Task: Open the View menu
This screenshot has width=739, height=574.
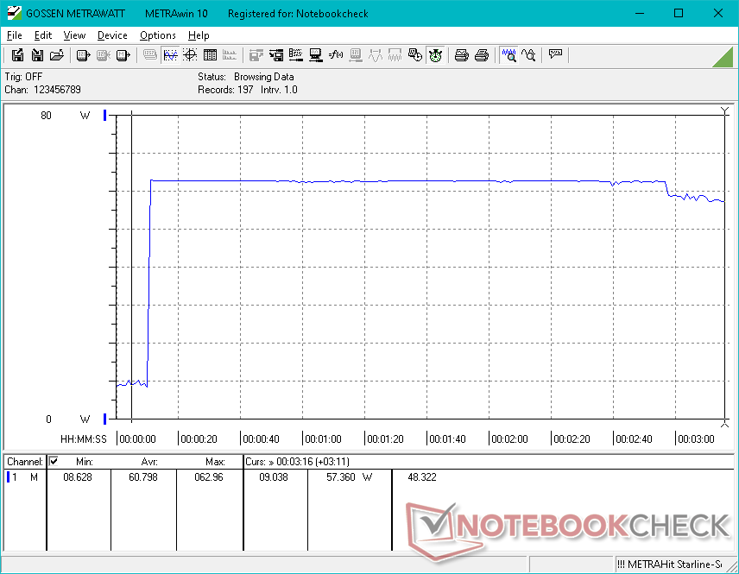Action: (74, 35)
